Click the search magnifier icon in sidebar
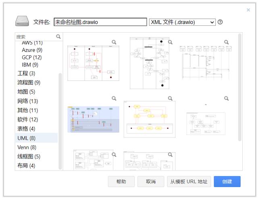Screen dimensions: 258x198 (58, 36)
